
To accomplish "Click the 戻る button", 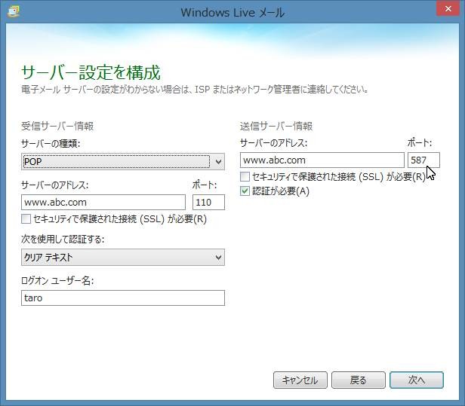I will pos(359,380).
